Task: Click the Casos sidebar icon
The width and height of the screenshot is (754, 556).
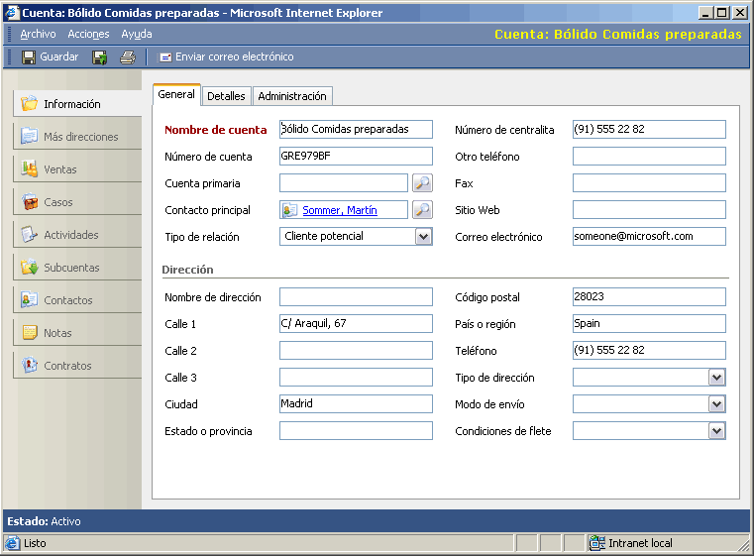Action: point(30,201)
